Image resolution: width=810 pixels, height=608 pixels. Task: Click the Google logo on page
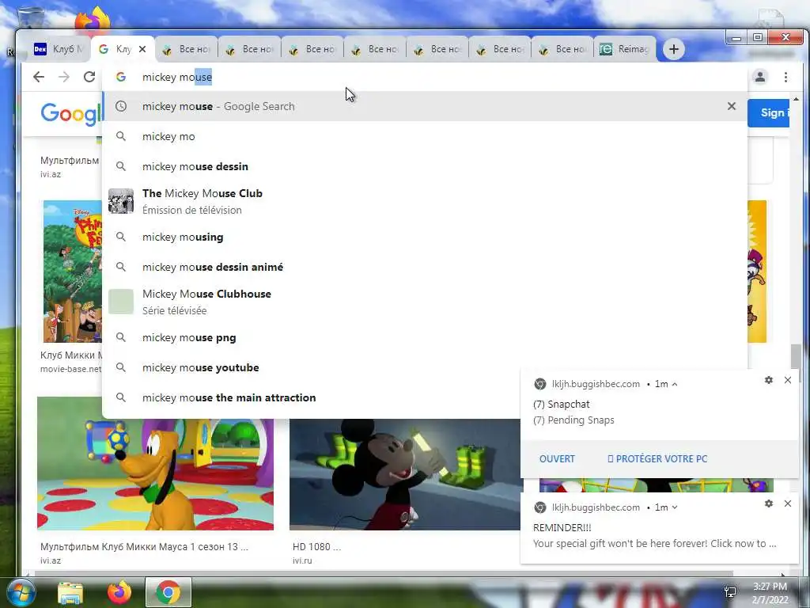click(x=71, y=114)
